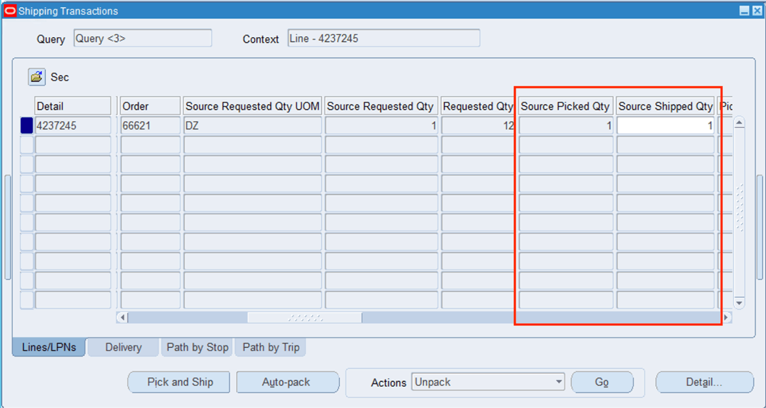This screenshot has height=408, width=766.
Task: Click the Oracle logo in the title bar
Action: click(9, 11)
